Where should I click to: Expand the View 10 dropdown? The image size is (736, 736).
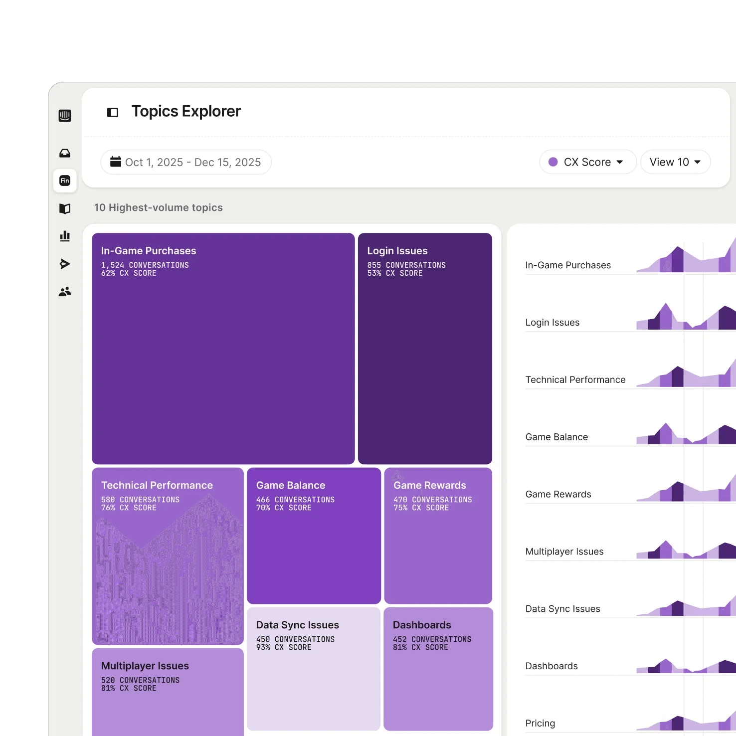pos(676,162)
